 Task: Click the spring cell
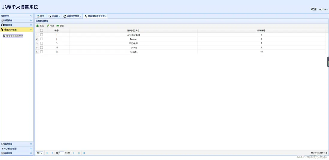tap(133, 47)
